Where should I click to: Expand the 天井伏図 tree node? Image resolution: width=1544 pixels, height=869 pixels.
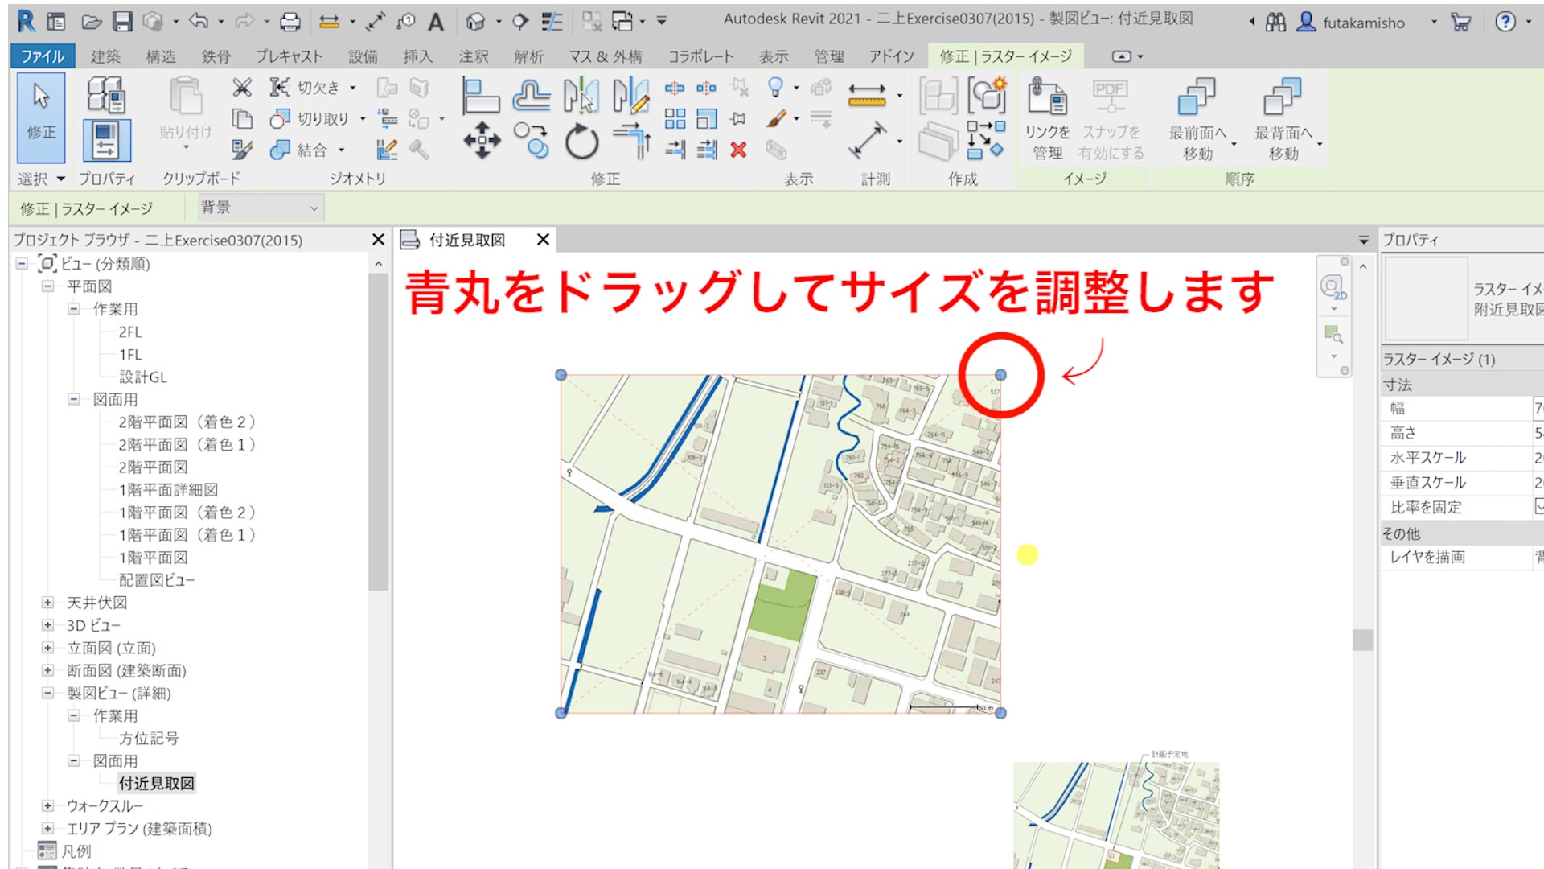pos(47,603)
